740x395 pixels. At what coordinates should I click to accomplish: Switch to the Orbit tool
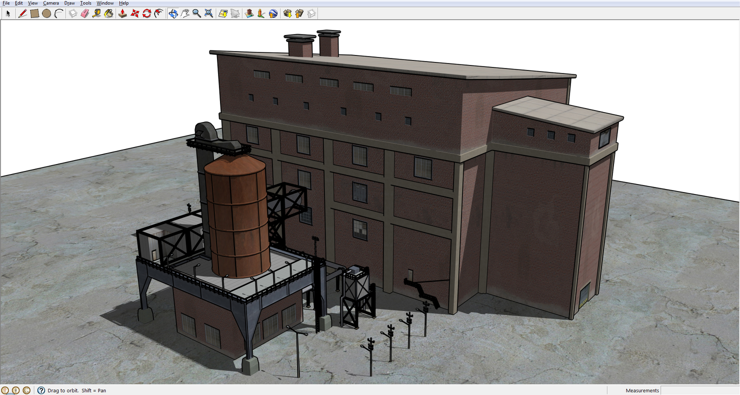pos(172,13)
